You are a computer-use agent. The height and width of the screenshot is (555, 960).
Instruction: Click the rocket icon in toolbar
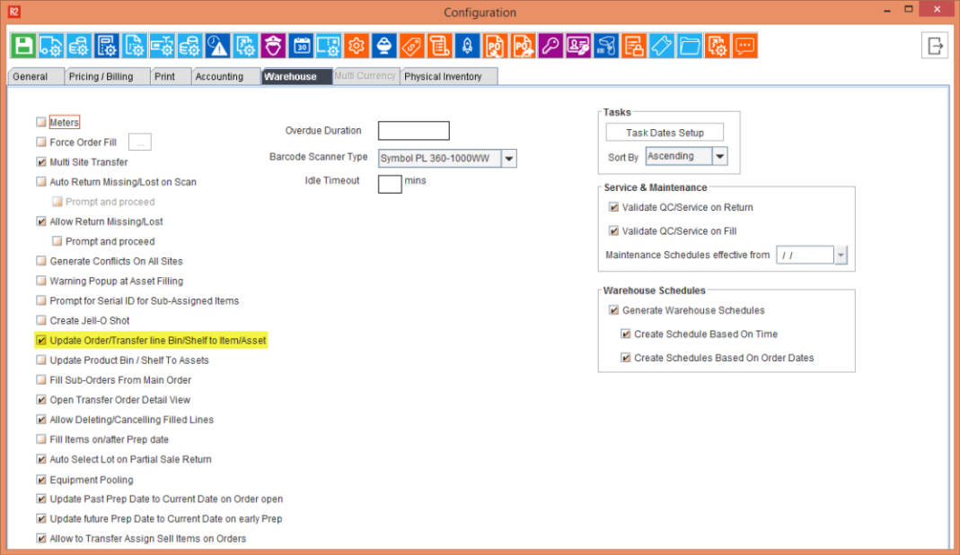click(x=467, y=46)
